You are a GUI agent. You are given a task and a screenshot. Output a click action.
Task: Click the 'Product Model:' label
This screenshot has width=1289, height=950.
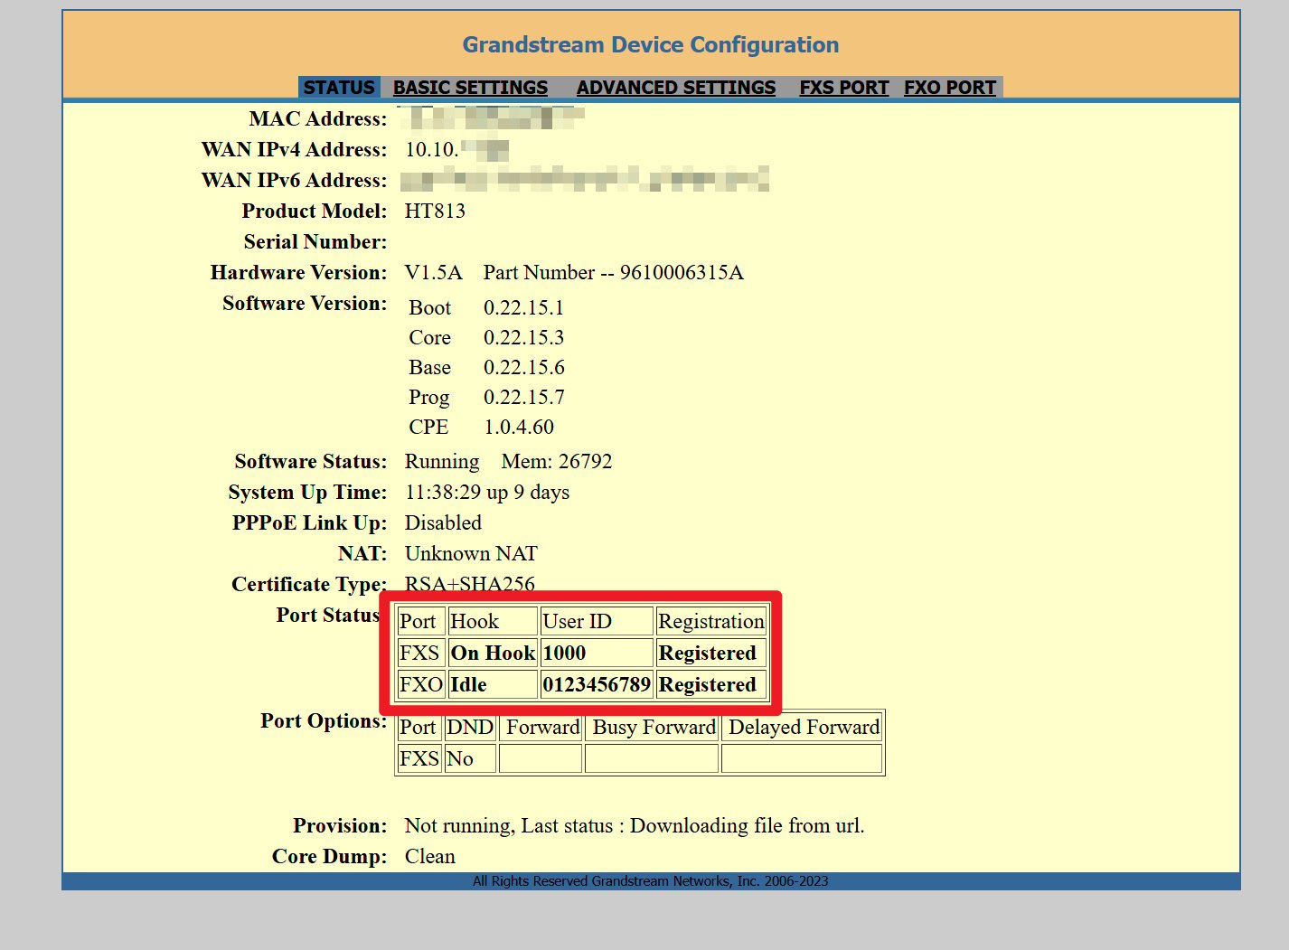point(315,212)
